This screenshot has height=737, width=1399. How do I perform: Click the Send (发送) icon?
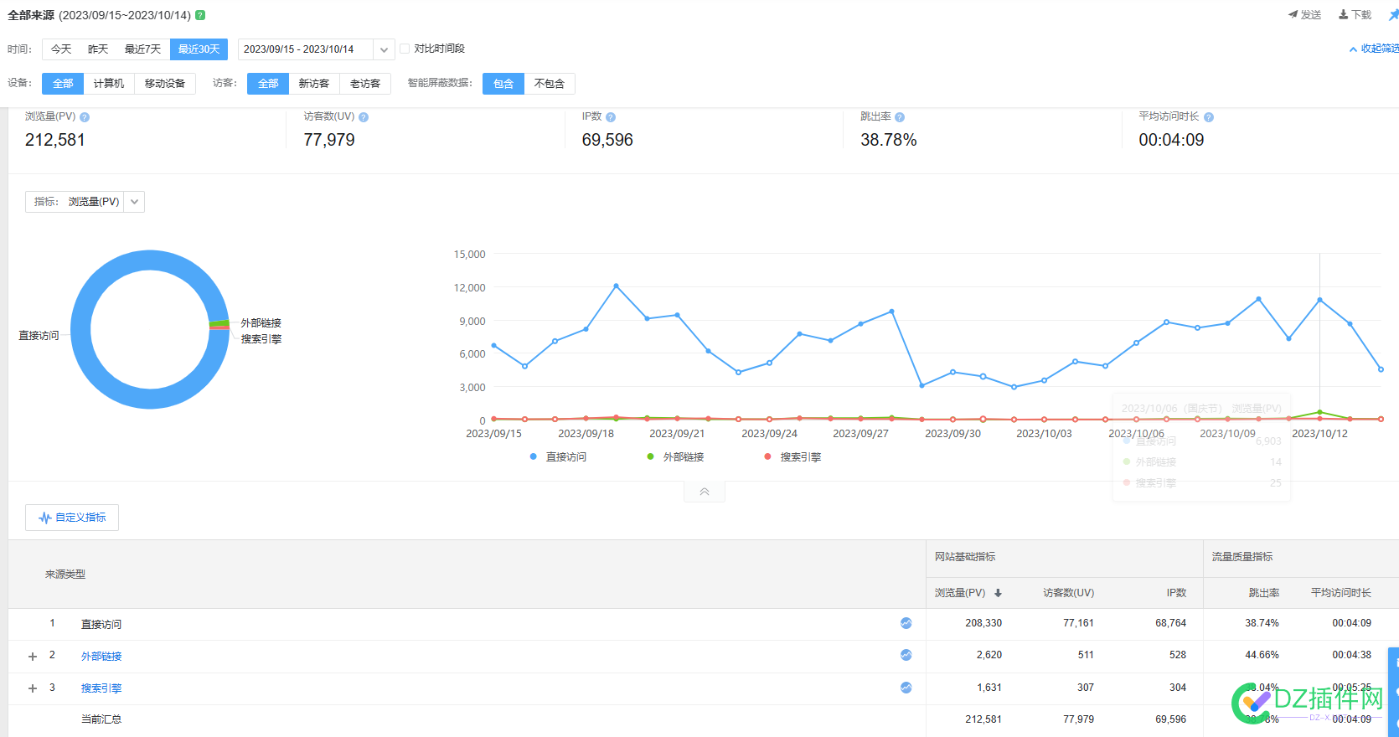tap(1293, 14)
